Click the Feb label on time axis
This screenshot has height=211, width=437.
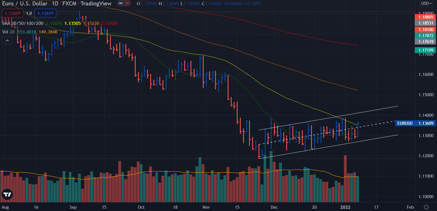410,207
